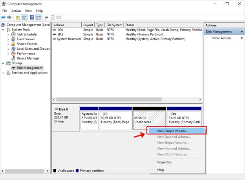Open the View menu
Image resolution: width=245 pixels, height=180 pixels.
[x=28, y=11]
